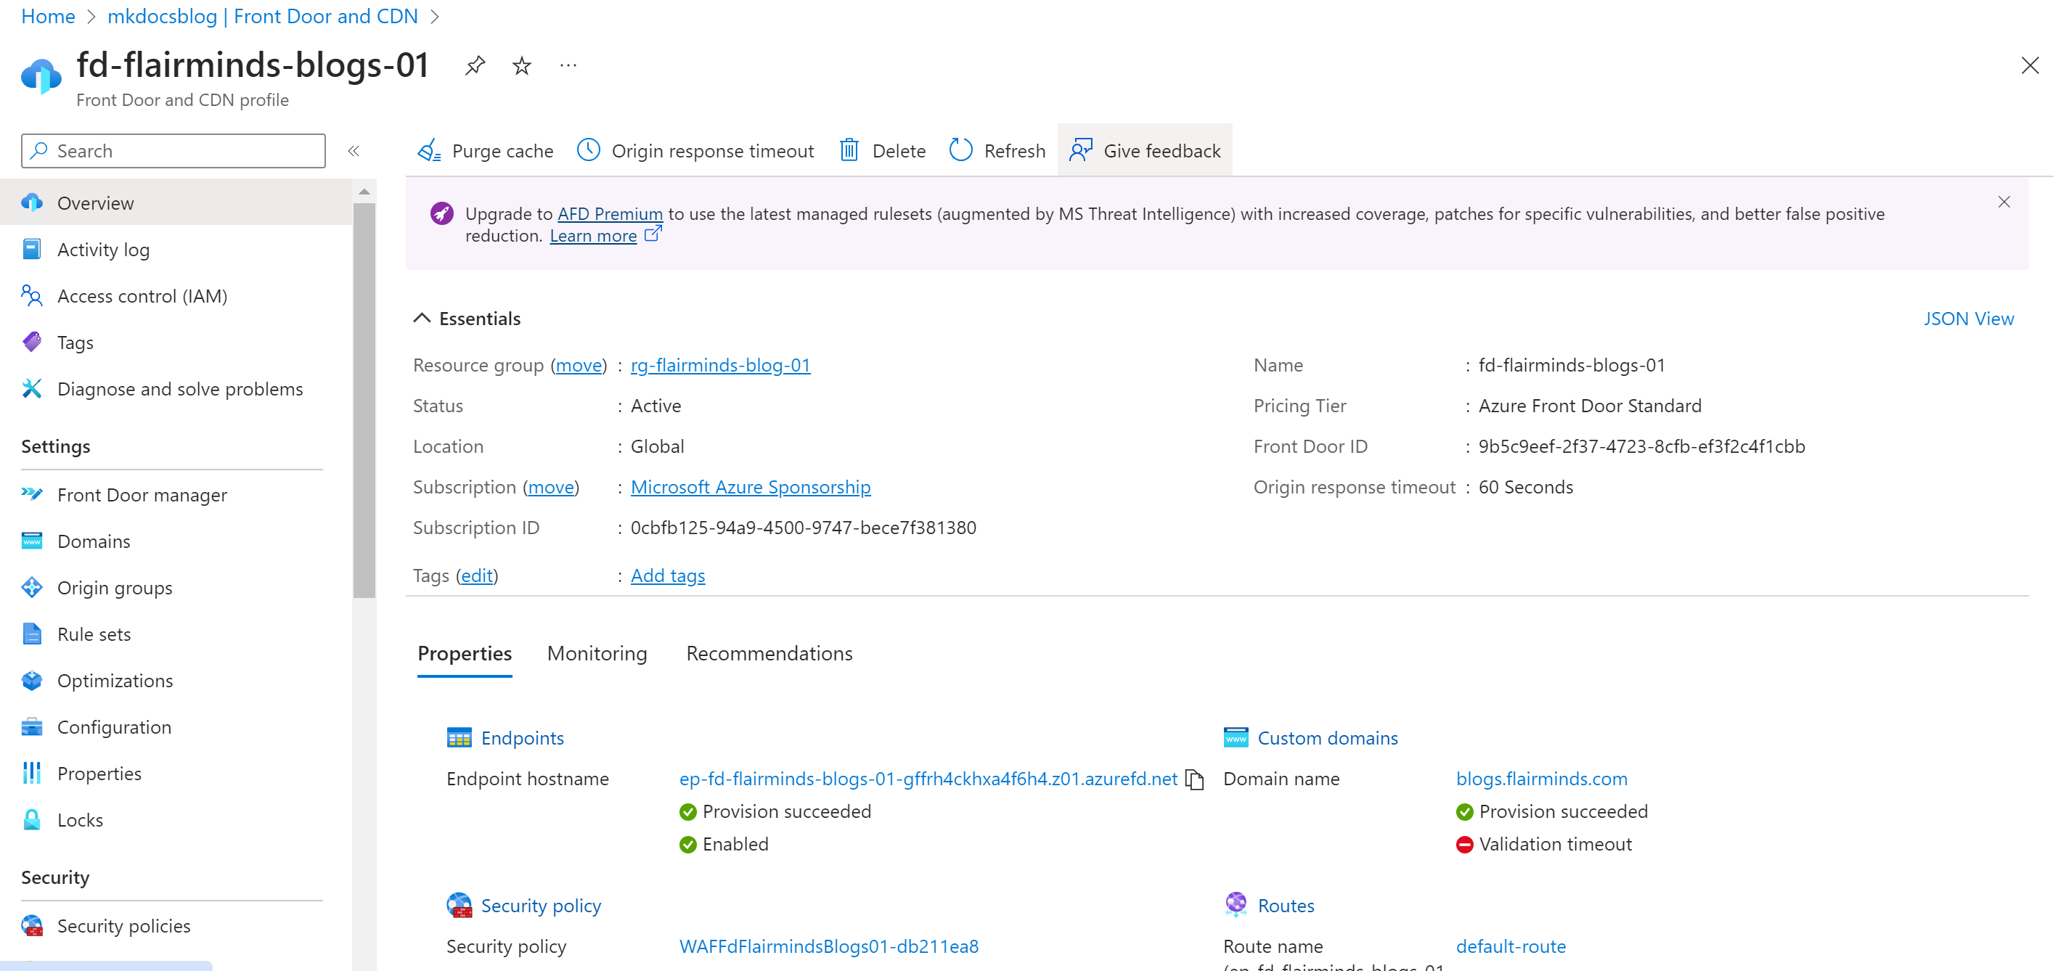Screen dimensions: 2058x971
Task: Open JSON View
Action: coord(1969,319)
